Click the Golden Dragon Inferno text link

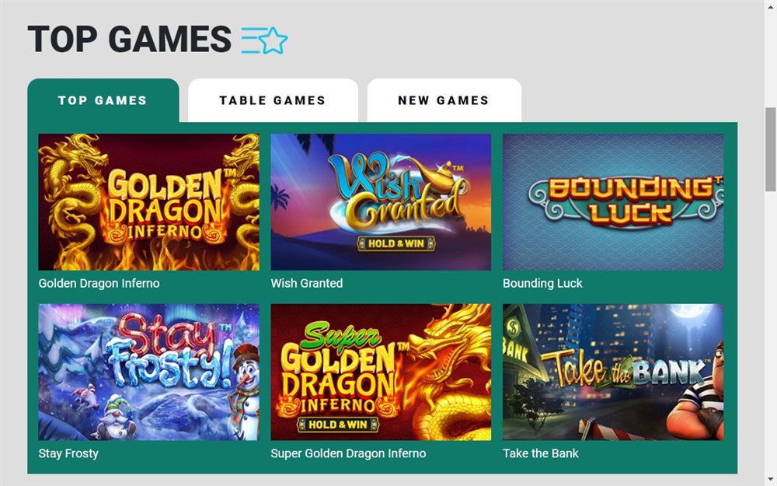click(x=99, y=283)
